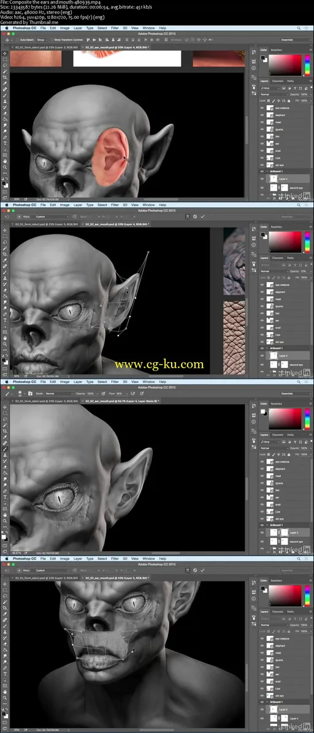This screenshot has height=733, width=314.
Task: Select Lasso tool in the pink-ear frame
Action: tap(5, 65)
